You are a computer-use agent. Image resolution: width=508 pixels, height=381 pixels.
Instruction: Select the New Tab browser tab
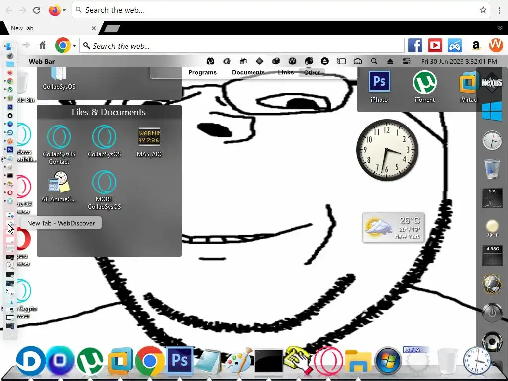click(52, 28)
